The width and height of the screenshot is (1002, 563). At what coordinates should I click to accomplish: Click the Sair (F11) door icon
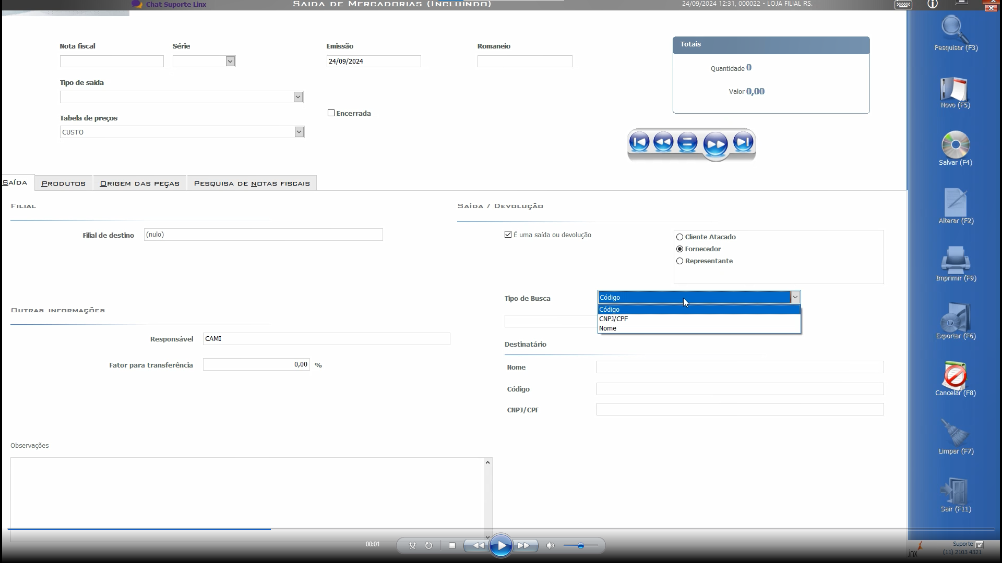[x=955, y=492]
